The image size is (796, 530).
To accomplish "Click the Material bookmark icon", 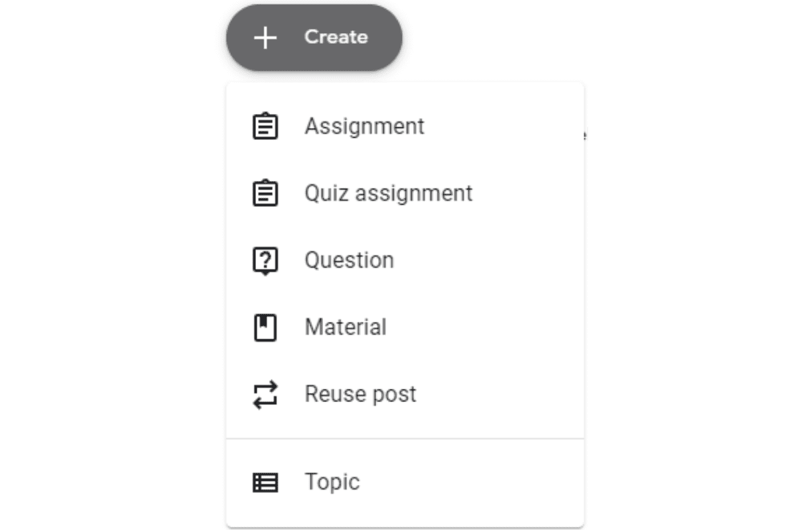I will pyautogui.click(x=265, y=327).
